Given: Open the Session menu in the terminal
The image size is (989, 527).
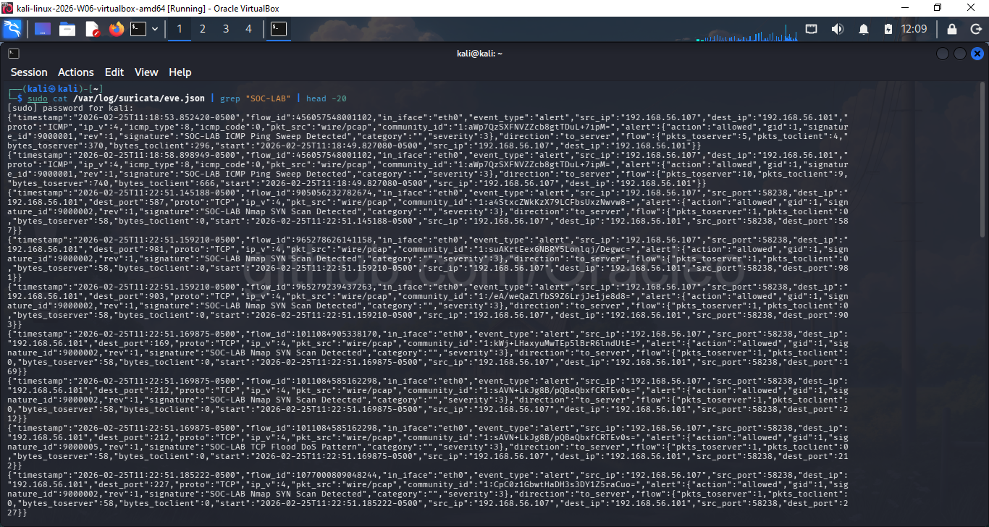Looking at the screenshot, I should [x=29, y=72].
